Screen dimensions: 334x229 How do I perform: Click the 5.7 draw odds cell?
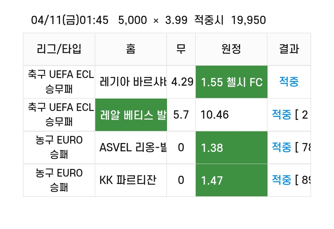click(181, 115)
